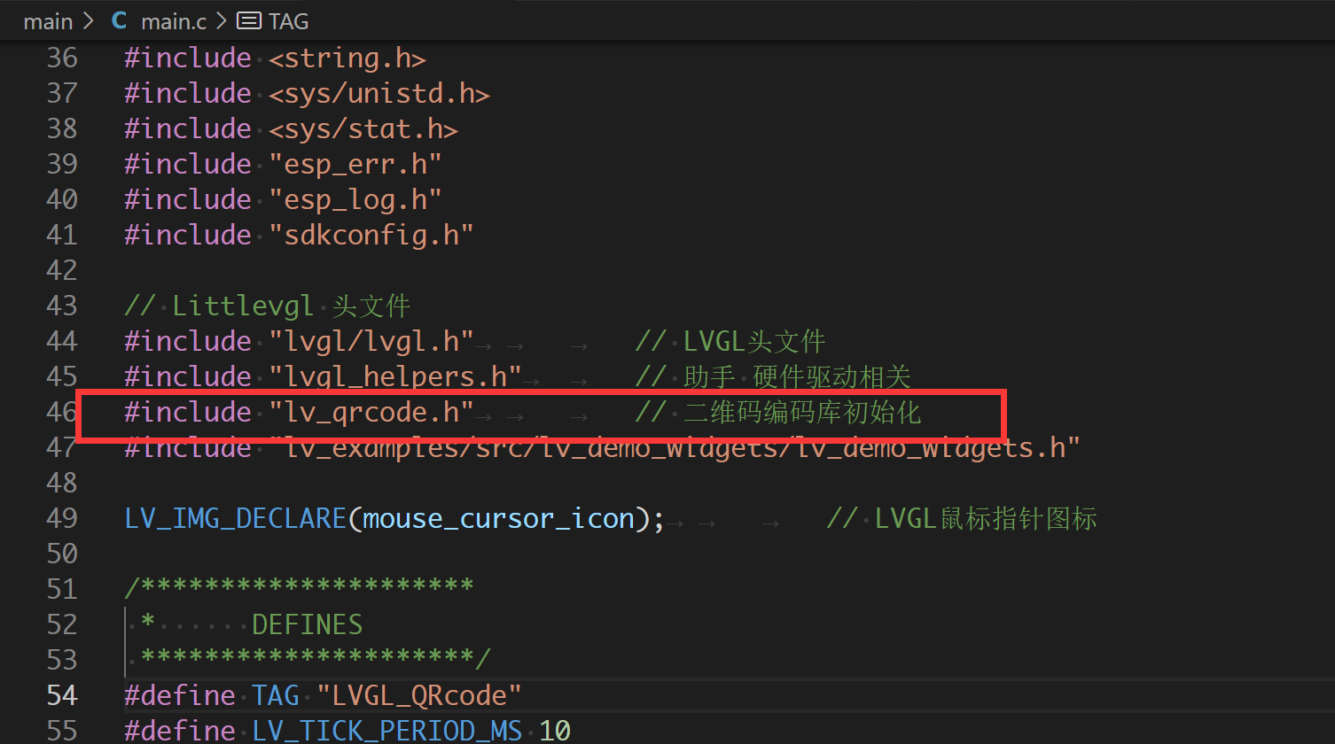1335x744 pixels.
Task: Open the main.c breadcrumb dropdown
Action: click(174, 20)
